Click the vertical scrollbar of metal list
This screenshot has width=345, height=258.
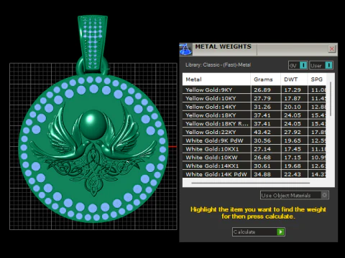click(331, 99)
